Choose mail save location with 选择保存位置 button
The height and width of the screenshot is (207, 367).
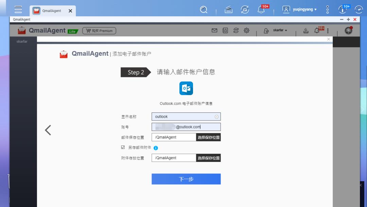point(208,137)
